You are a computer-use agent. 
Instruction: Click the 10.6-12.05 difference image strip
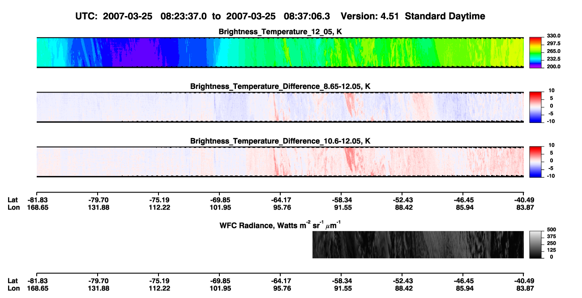pyautogui.click(x=280, y=162)
